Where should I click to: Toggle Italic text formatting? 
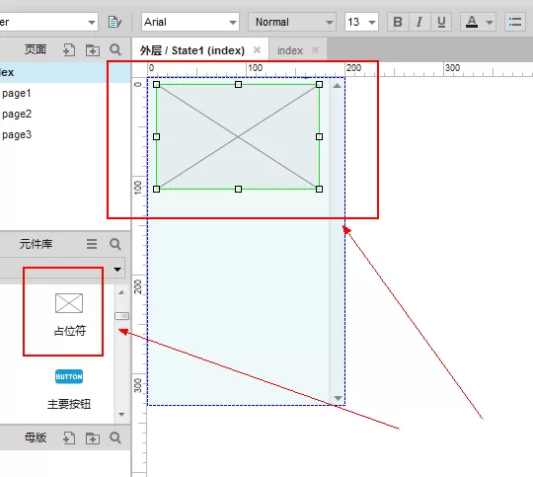point(419,22)
